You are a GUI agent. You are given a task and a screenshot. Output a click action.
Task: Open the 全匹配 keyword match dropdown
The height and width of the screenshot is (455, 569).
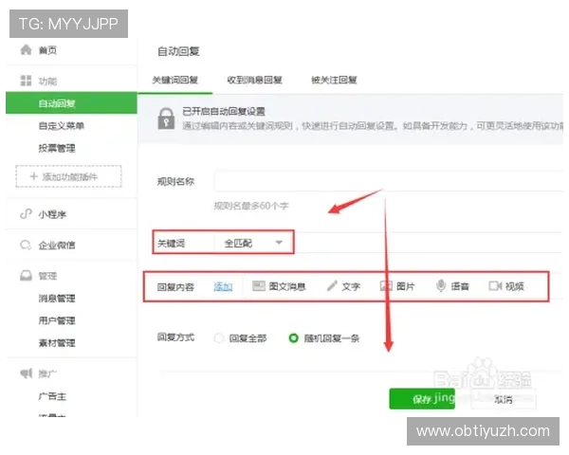pyautogui.click(x=253, y=243)
